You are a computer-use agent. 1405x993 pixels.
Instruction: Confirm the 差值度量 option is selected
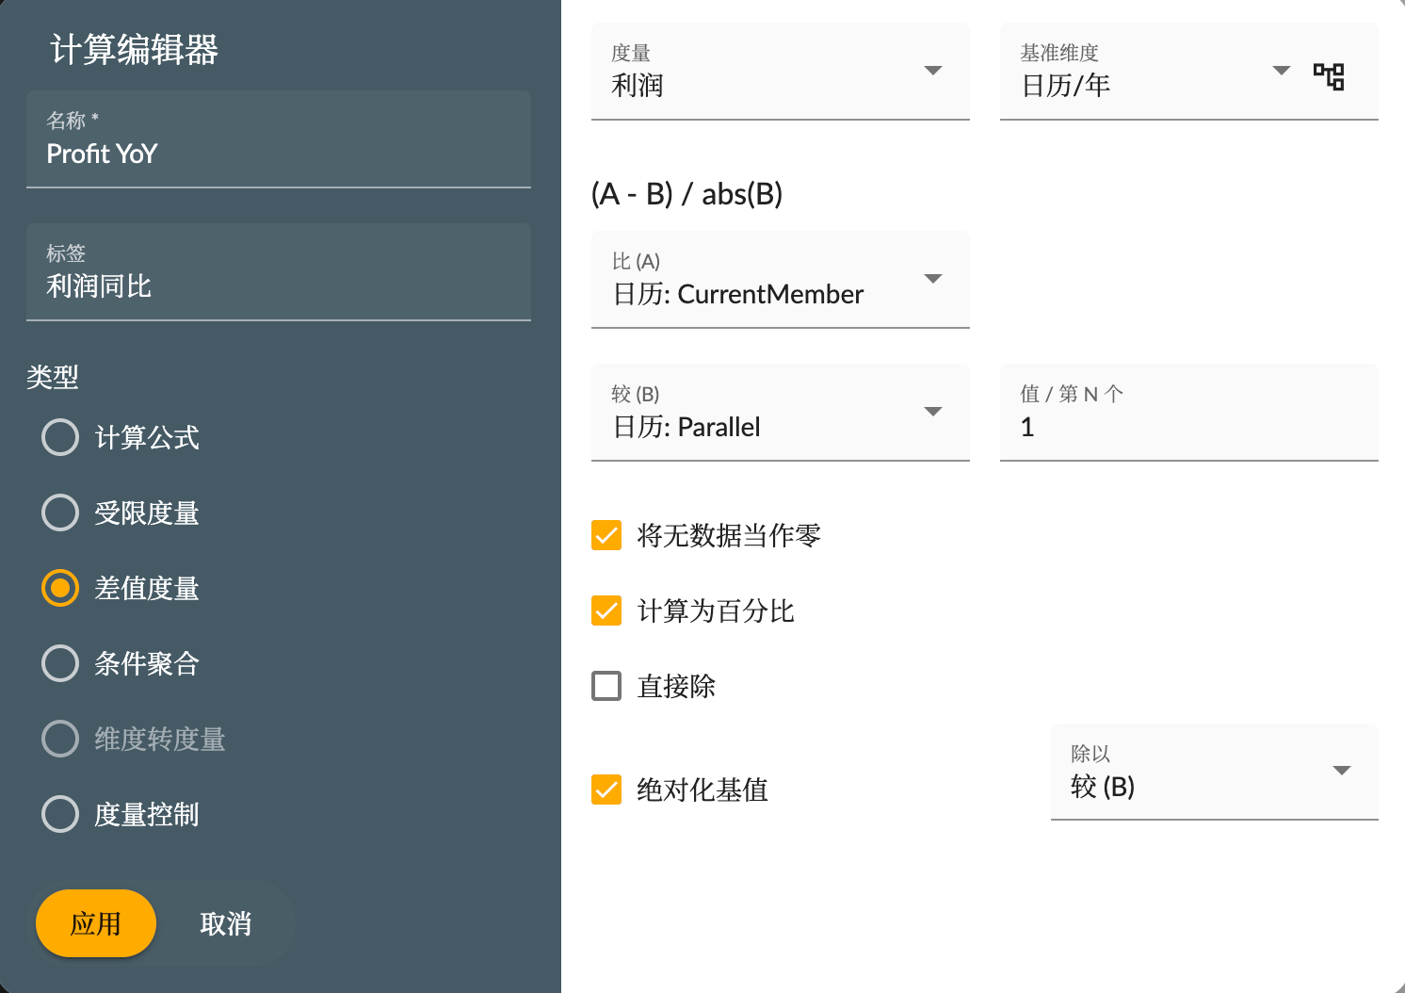(x=59, y=588)
